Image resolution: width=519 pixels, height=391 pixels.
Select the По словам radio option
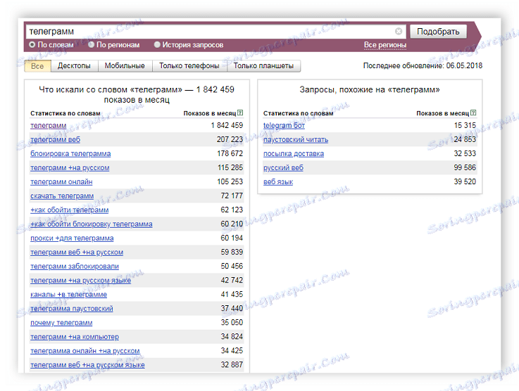pyautogui.click(x=32, y=44)
